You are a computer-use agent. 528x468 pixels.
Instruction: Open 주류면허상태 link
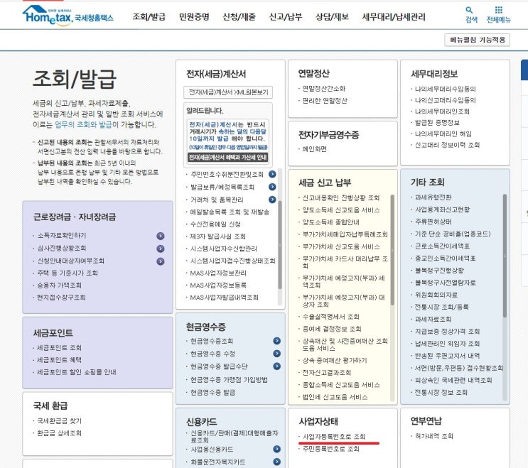tap(433, 222)
